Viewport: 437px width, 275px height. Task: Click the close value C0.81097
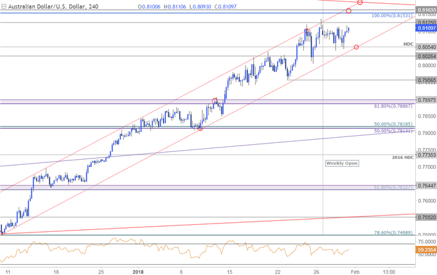(x=225, y=6)
